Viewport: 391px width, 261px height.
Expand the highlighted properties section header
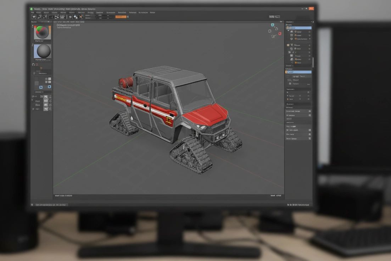[x=298, y=72]
